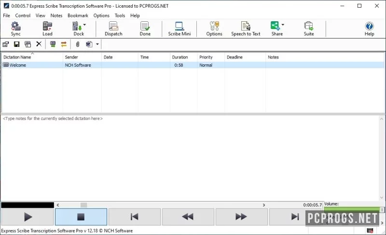Click the Express Scribe title bar app icon
This screenshot has width=386, height=235.
(x=6, y=6)
